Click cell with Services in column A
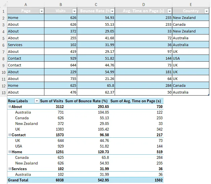 click(26, 45)
